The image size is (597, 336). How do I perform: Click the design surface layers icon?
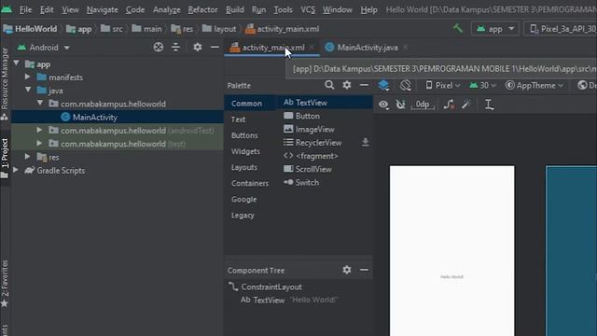point(383,85)
